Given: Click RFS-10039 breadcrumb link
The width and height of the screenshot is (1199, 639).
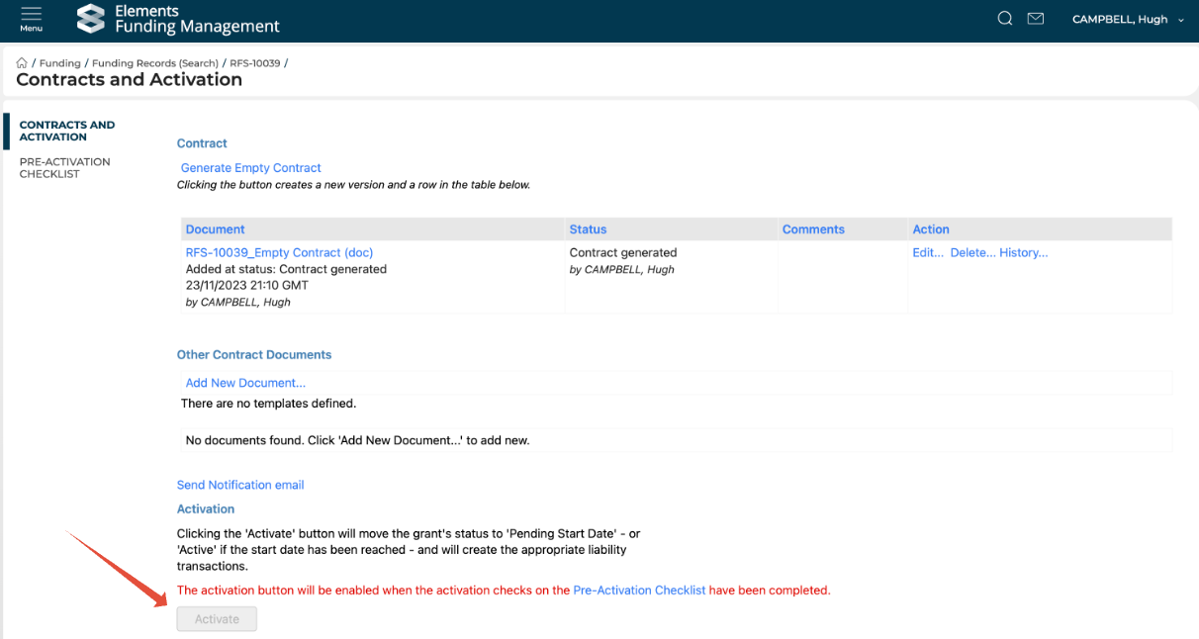Looking at the screenshot, I should pos(255,63).
